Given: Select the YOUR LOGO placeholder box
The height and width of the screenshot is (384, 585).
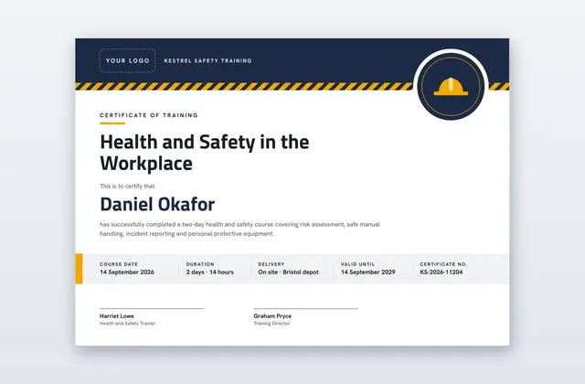Looking at the screenshot, I should click(128, 60).
